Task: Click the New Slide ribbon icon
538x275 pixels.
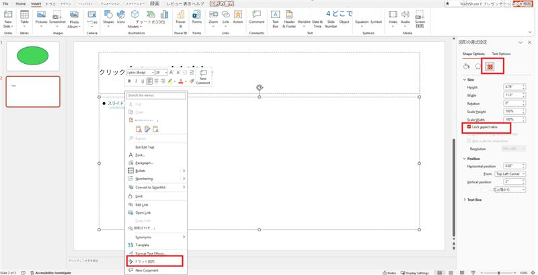Action: [x=8, y=15]
